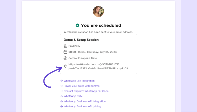Open the WhatsApp CRM link
This screenshot has width=197, height=112.
click(73, 96)
